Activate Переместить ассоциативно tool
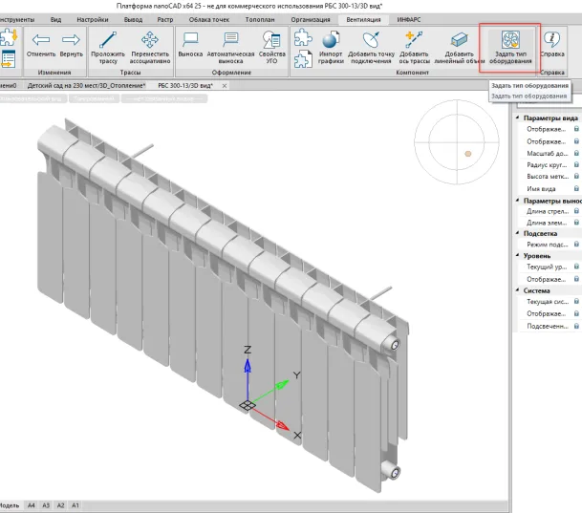 click(x=150, y=41)
